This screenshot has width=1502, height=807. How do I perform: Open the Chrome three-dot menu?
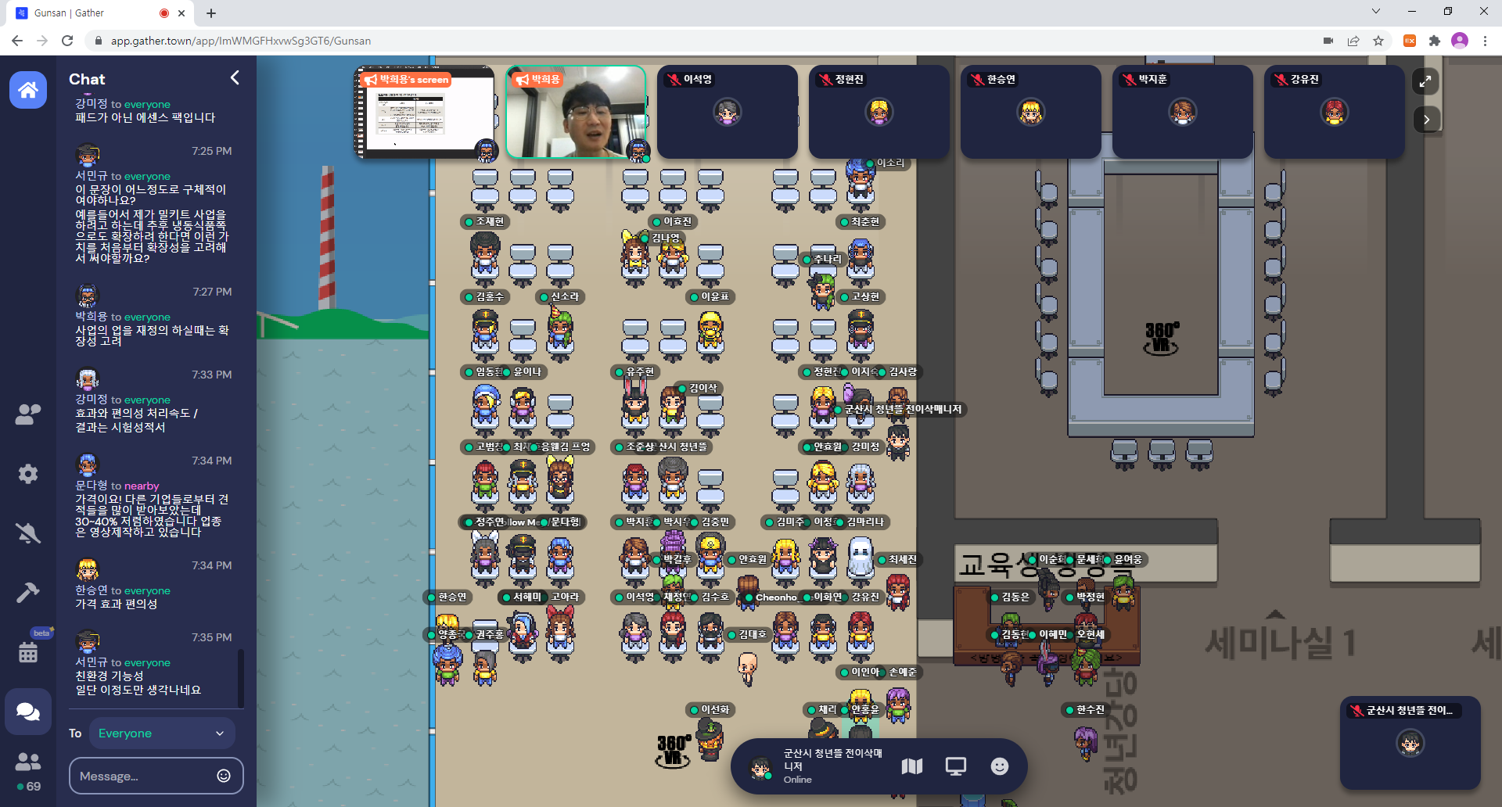coord(1485,41)
